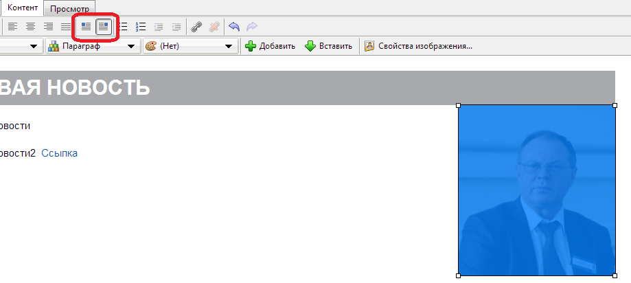Decrease the paragraph indent
631x283 pixels.
(x=159, y=27)
